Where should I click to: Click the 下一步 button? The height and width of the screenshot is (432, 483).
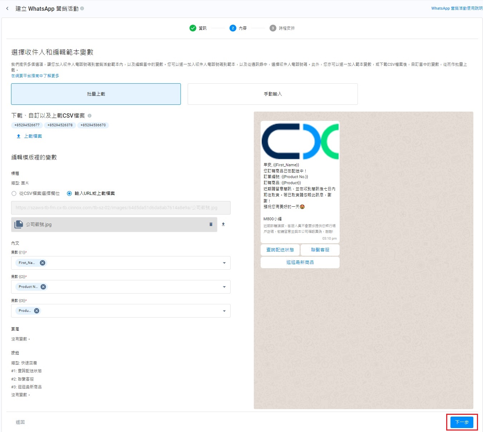click(x=462, y=422)
